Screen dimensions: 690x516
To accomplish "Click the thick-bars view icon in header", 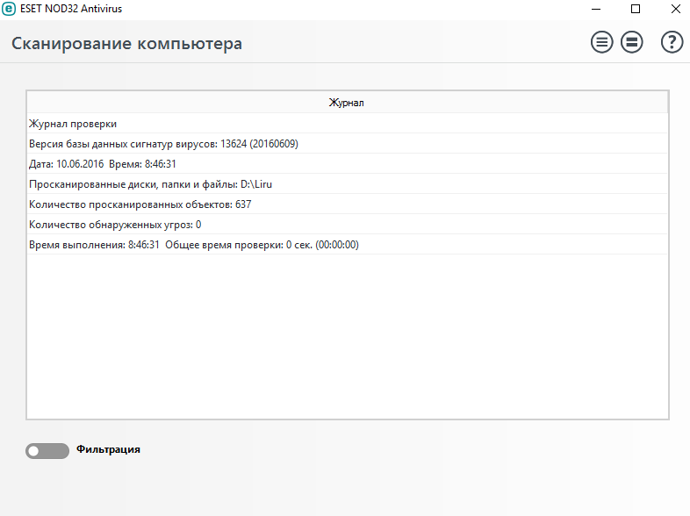I will 631,42.
